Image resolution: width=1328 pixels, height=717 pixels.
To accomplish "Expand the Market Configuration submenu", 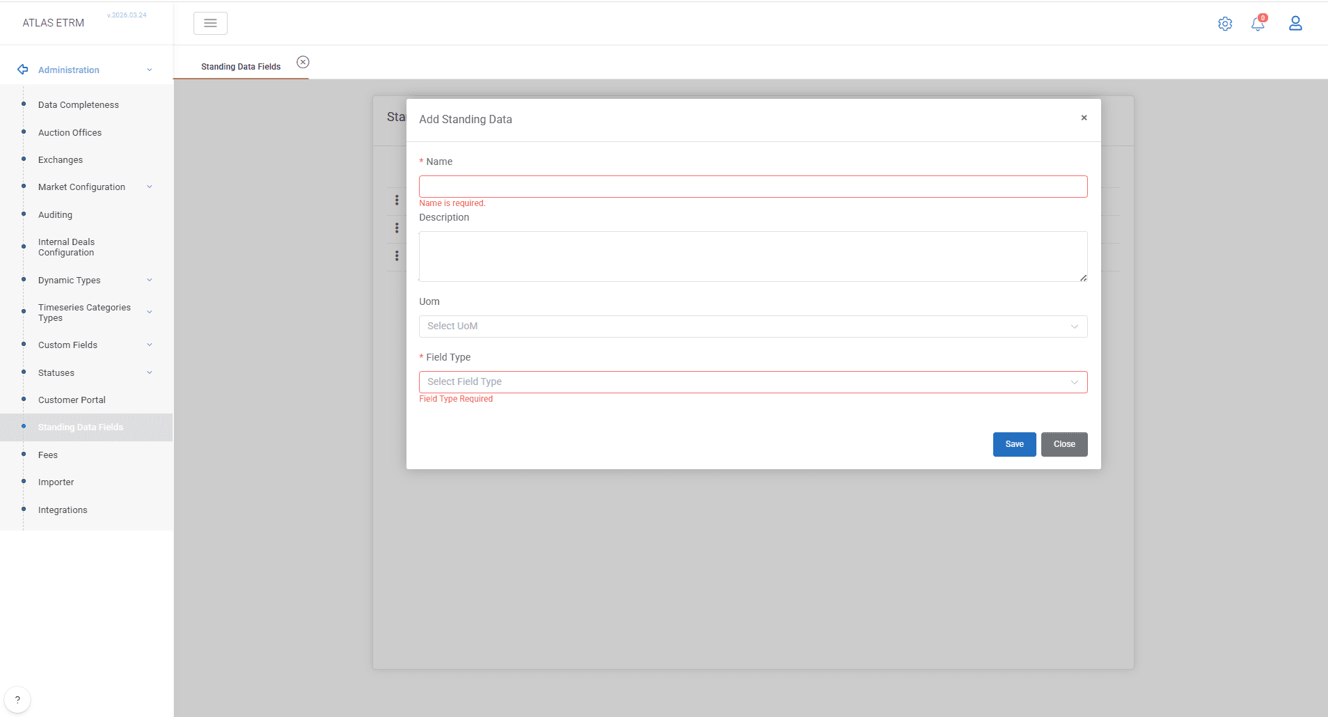I will 149,187.
